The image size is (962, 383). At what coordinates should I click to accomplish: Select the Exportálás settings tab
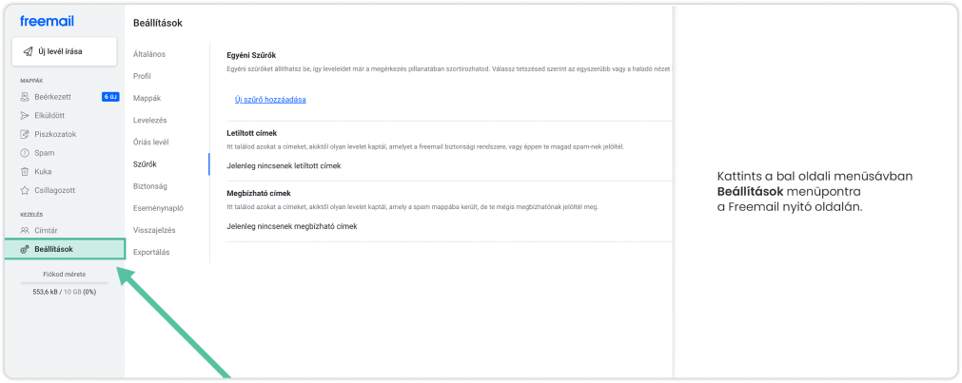(152, 252)
